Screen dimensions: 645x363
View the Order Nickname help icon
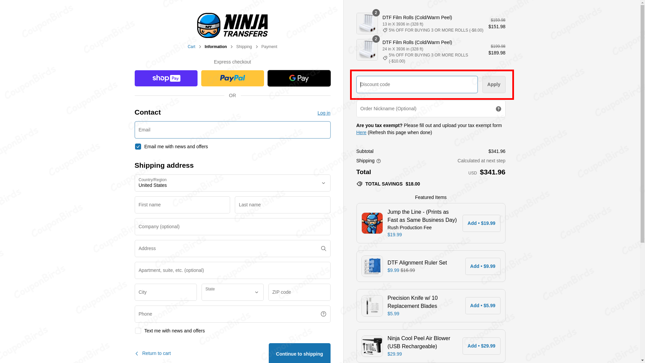click(498, 109)
